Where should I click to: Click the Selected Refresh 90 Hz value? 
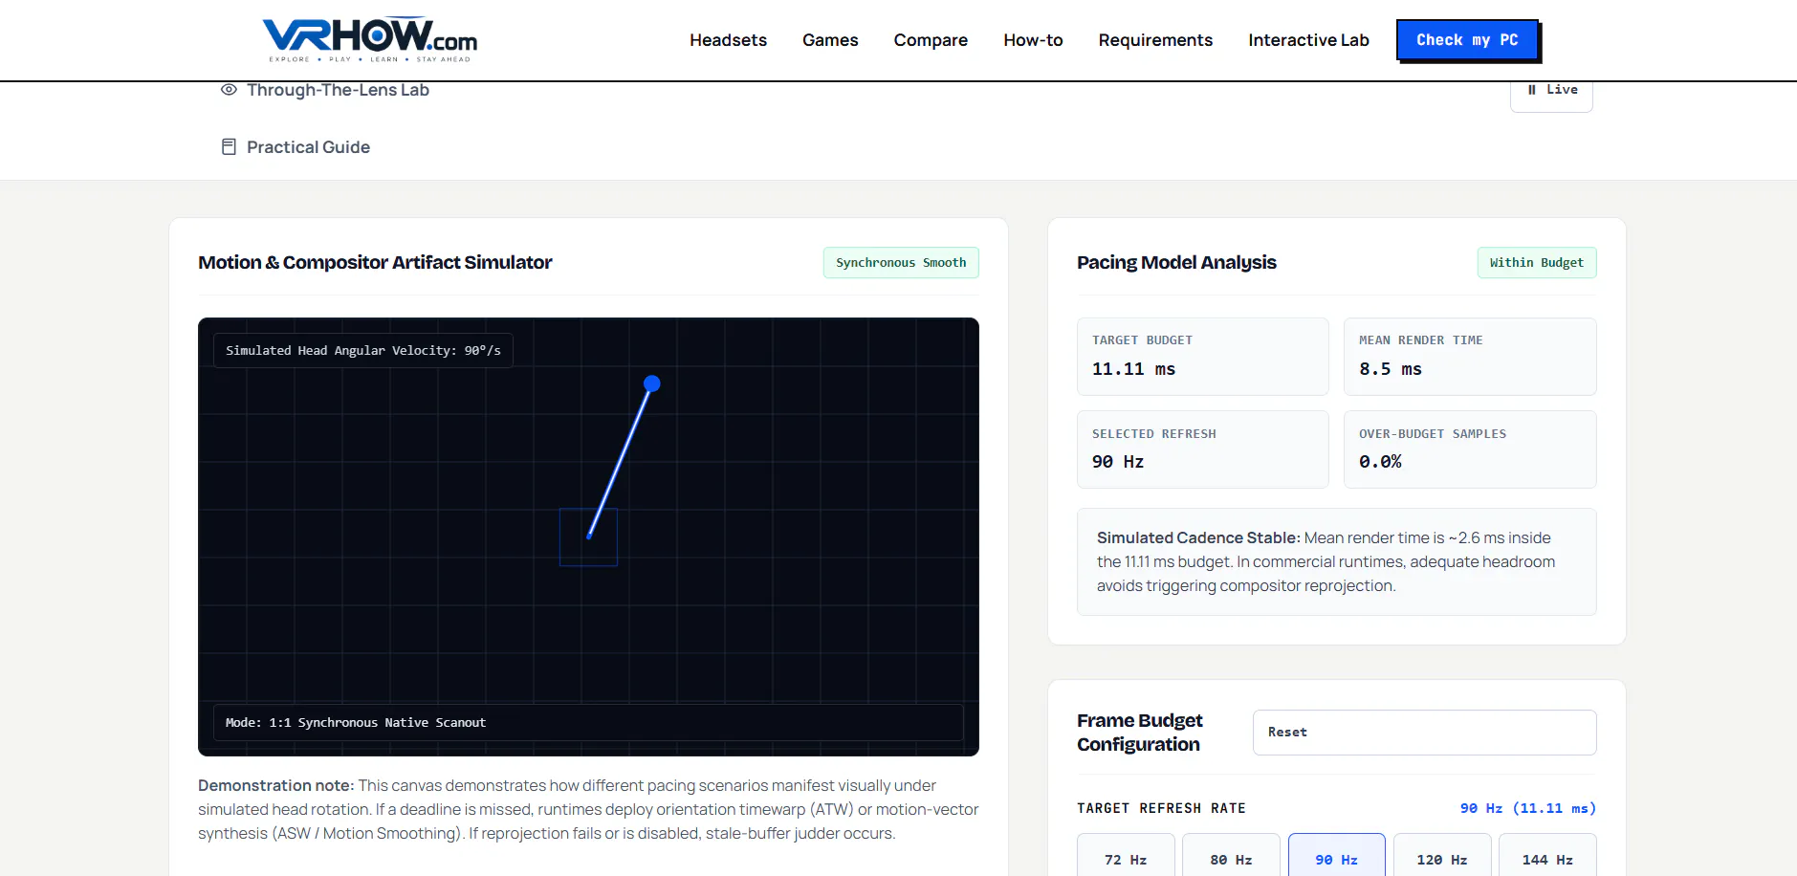click(1118, 462)
